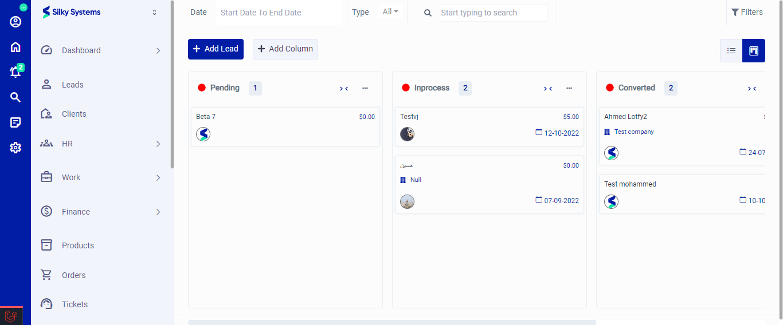Click the green menu toggle circle icon
This screenshot has width=783, height=325.
tap(24, 7)
